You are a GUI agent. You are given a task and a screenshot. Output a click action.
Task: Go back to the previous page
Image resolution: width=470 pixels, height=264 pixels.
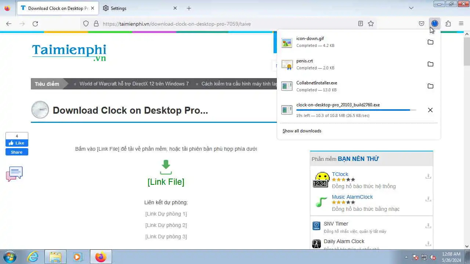point(9,23)
